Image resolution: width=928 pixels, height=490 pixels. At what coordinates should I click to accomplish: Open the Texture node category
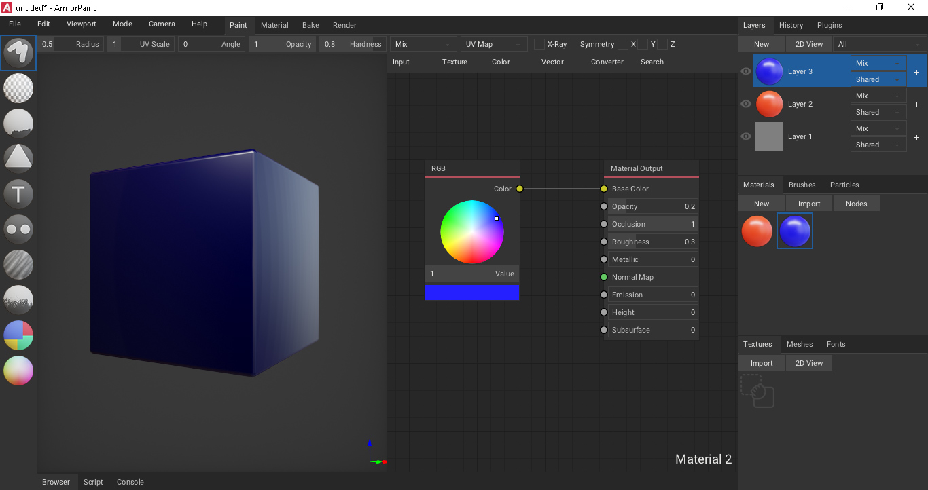pos(454,62)
